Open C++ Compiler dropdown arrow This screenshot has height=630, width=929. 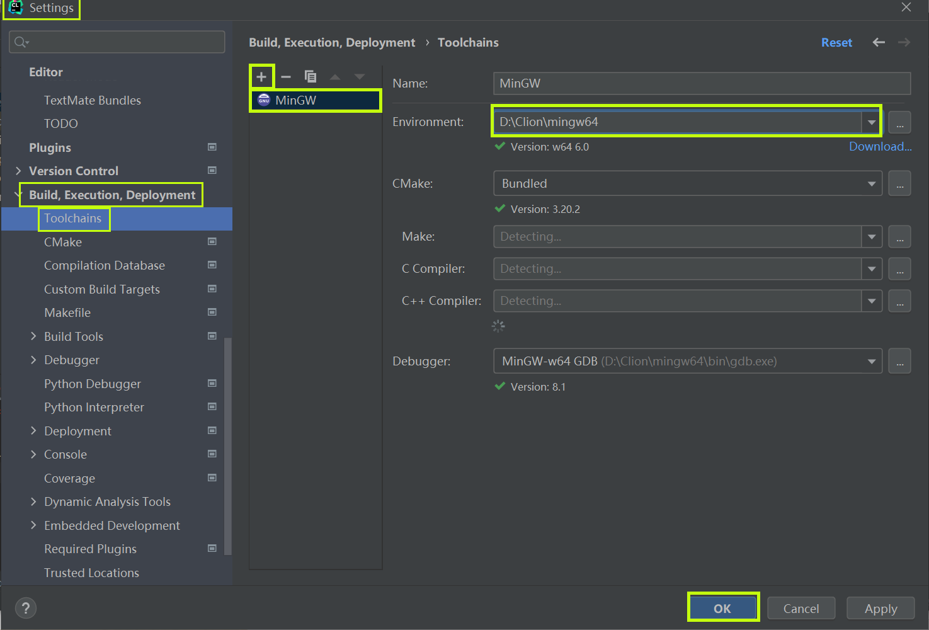872,301
